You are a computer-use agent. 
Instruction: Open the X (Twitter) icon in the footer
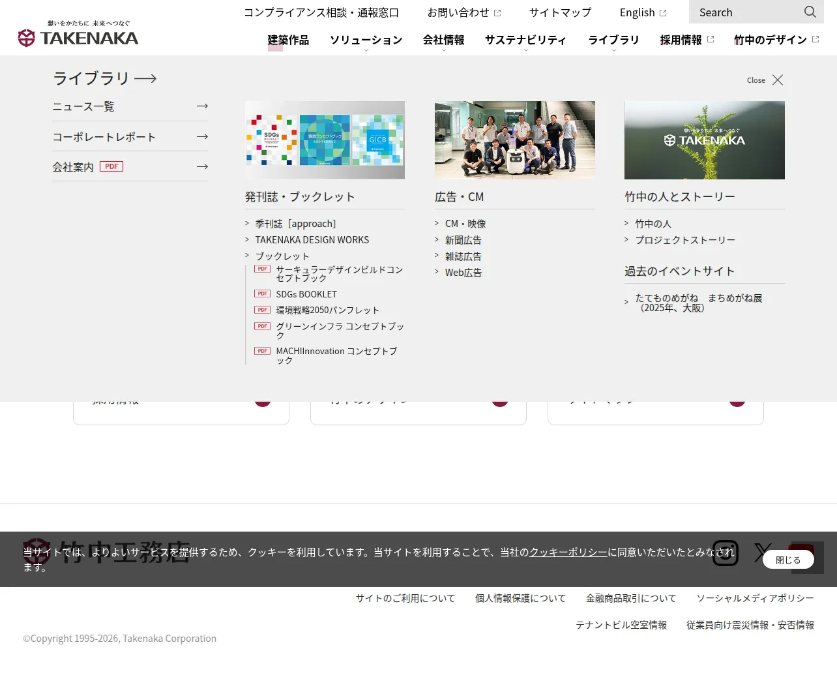(x=763, y=553)
